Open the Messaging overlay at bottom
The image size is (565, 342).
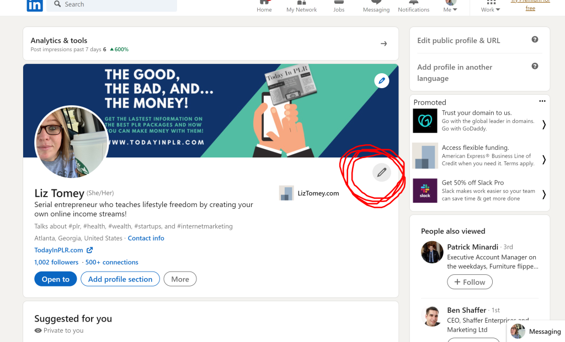pos(536,331)
